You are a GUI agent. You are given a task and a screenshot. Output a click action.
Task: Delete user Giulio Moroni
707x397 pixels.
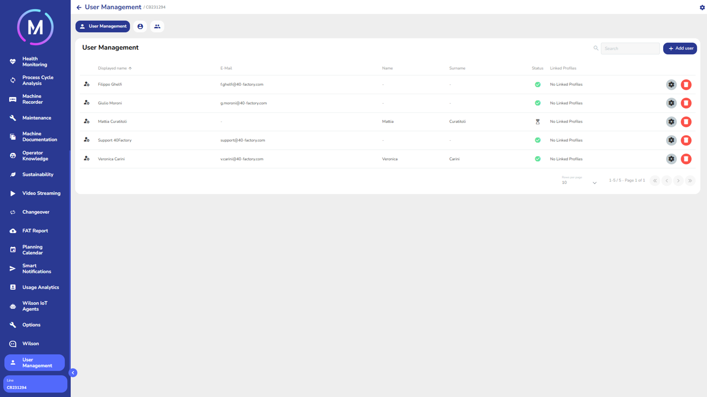[686, 103]
